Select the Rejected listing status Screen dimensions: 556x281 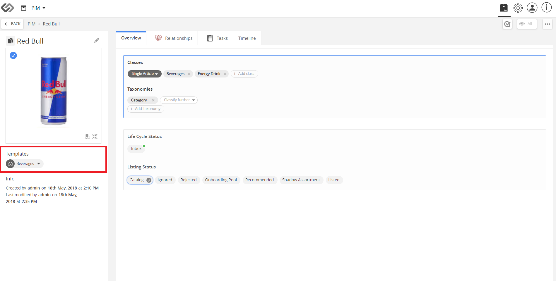(x=189, y=180)
